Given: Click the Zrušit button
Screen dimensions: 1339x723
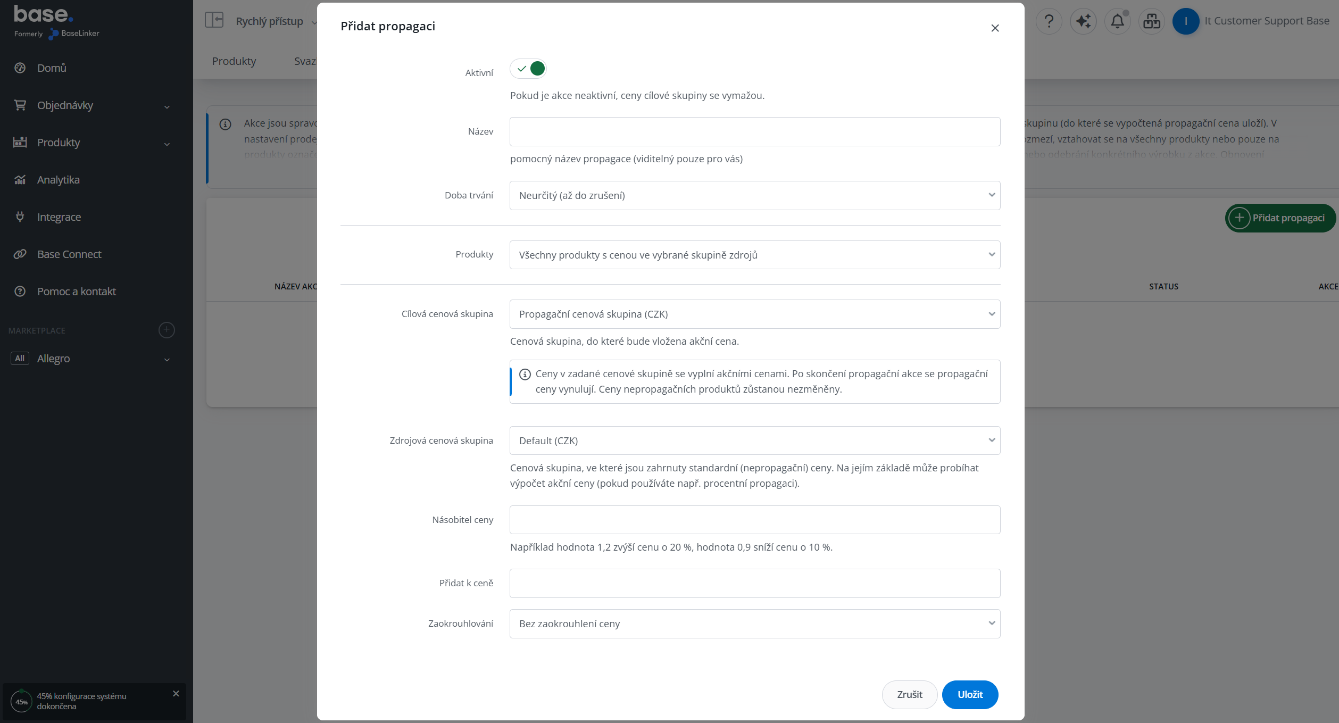Looking at the screenshot, I should [x=910, y=695].
